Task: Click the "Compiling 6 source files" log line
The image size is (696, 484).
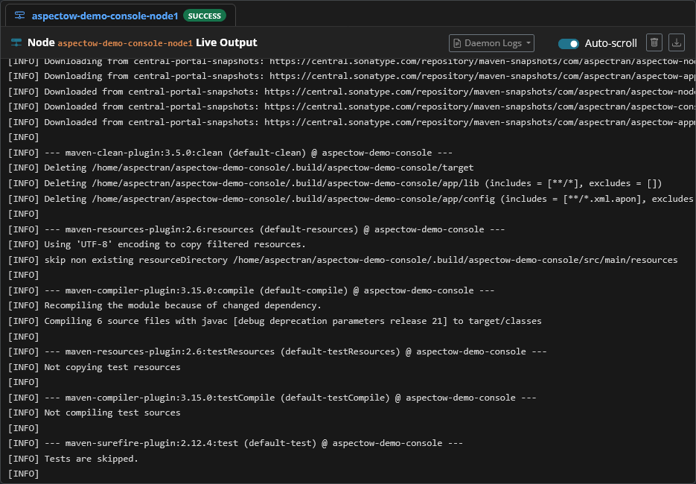Action: (x=275, y=321)
